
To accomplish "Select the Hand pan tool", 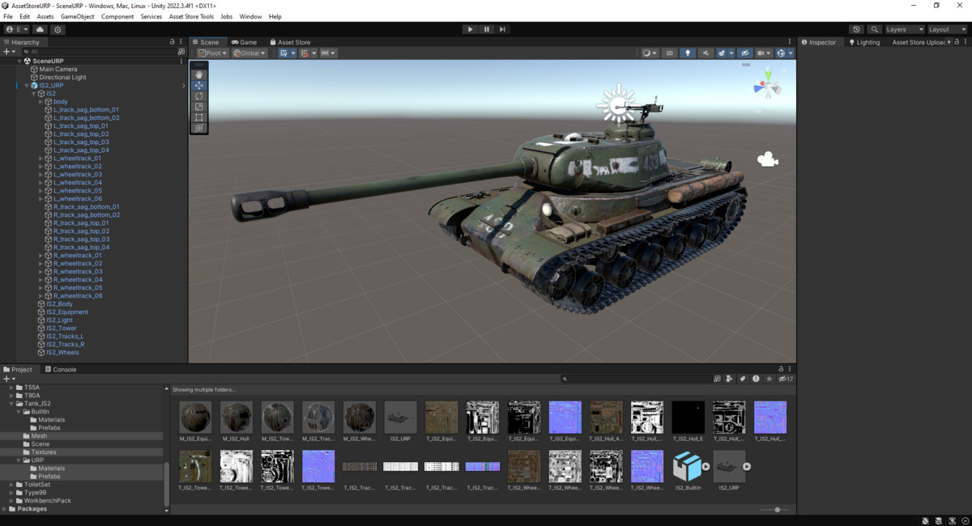I will (198, 74).
